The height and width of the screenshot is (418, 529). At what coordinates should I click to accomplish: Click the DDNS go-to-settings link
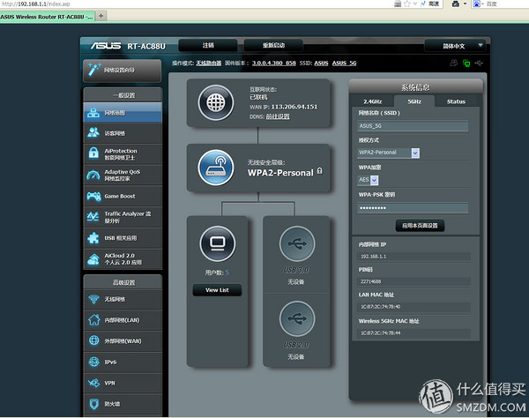pyautogui.click(x=278, y=116)
